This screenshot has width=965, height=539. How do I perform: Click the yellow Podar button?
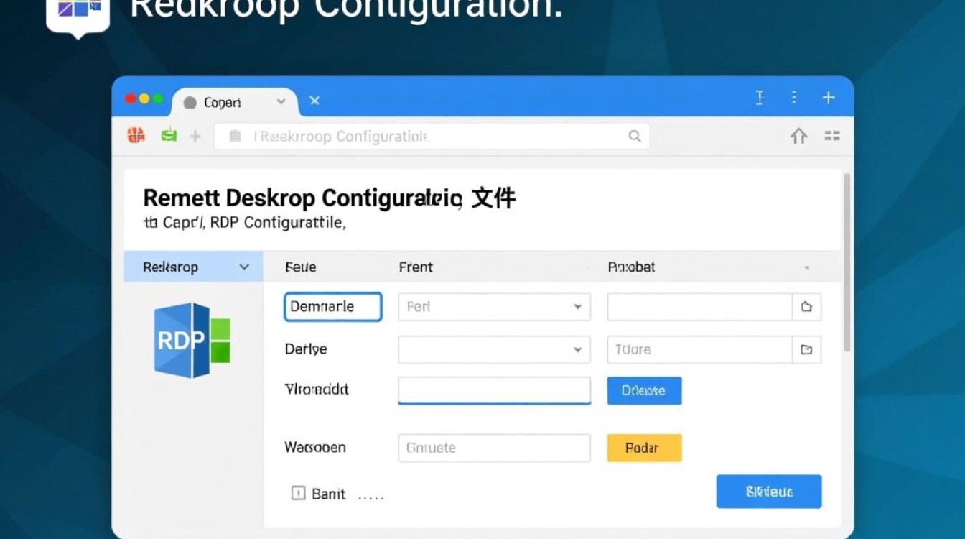(644, 448)
